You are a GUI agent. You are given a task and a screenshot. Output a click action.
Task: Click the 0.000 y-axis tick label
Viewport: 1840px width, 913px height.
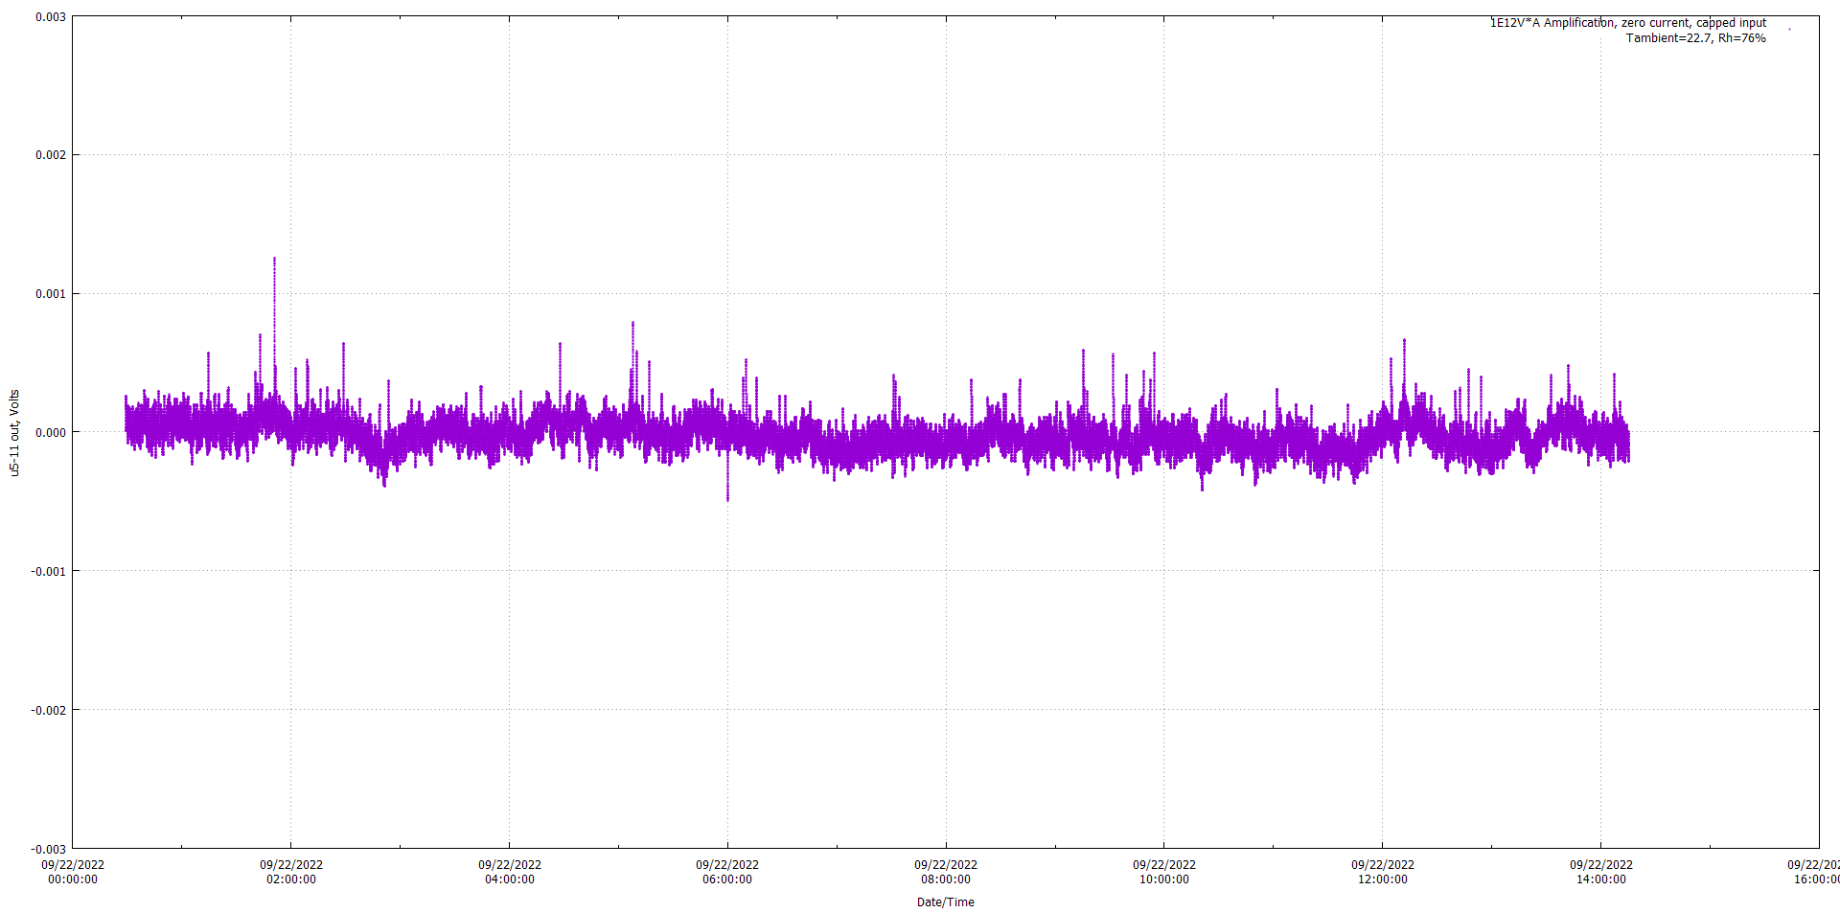tap(51, 432)
